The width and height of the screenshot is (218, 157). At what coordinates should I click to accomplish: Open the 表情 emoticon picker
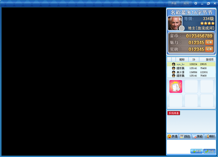[172, 136]
